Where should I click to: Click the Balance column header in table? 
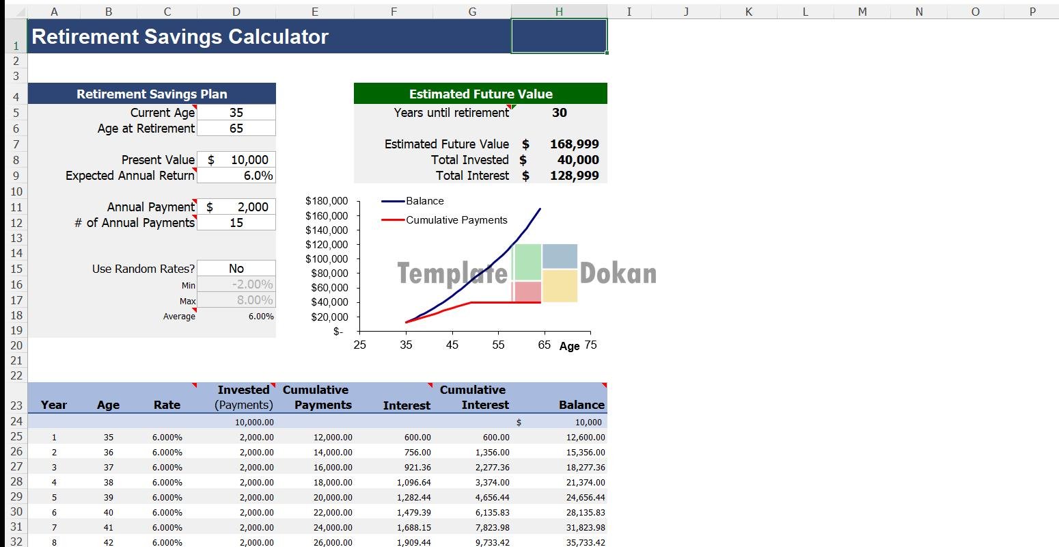[581, 405]
